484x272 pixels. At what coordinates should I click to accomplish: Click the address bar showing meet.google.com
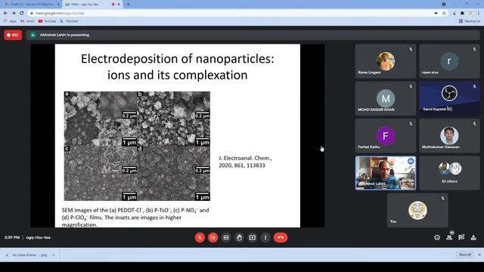231,14
